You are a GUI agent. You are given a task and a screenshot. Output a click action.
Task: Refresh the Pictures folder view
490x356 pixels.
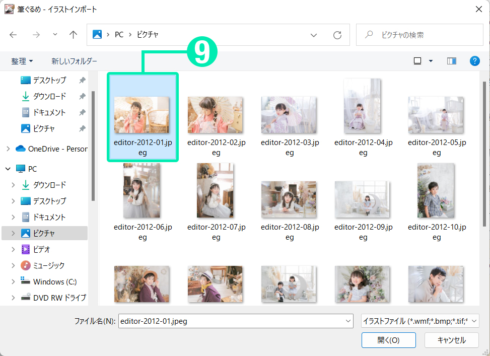pos(337,35)
